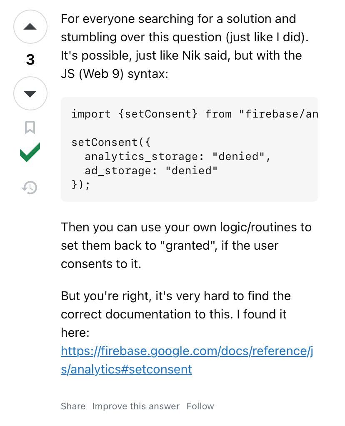Upvote this answer
The height and width of the screenshot is (426, 345).
point(30,27)
